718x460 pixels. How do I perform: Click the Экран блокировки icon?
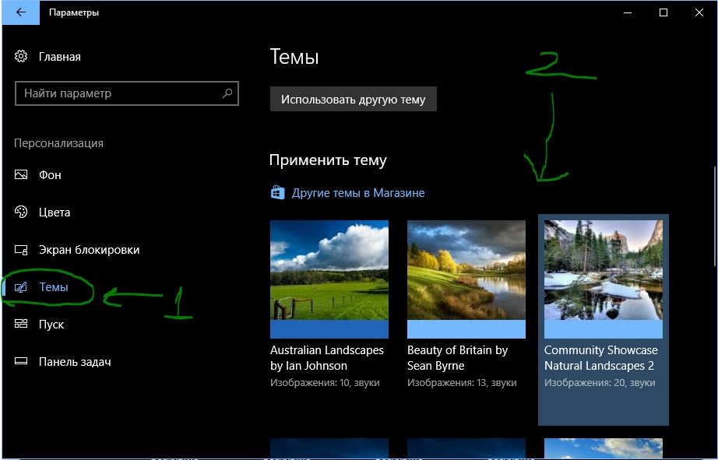point(21,250)
